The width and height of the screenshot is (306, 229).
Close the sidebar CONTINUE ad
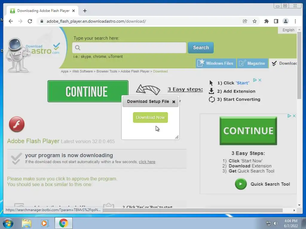pyautogui.click(x=294, y=116)
